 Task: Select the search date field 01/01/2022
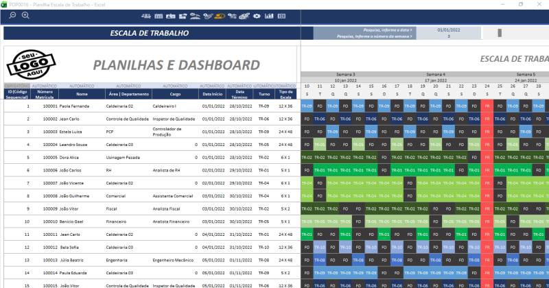(449, 30)
